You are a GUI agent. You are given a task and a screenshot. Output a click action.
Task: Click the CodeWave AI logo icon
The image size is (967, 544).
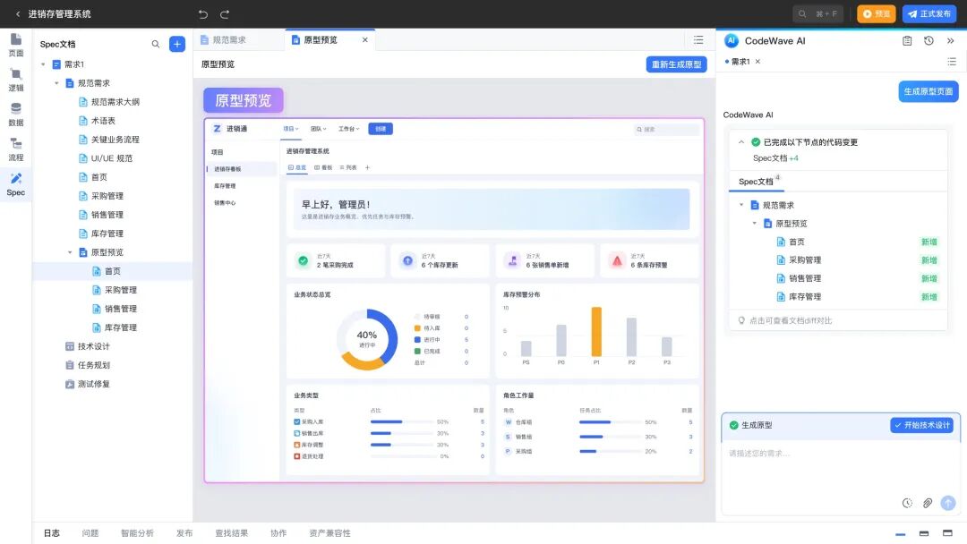click(732, 40)
